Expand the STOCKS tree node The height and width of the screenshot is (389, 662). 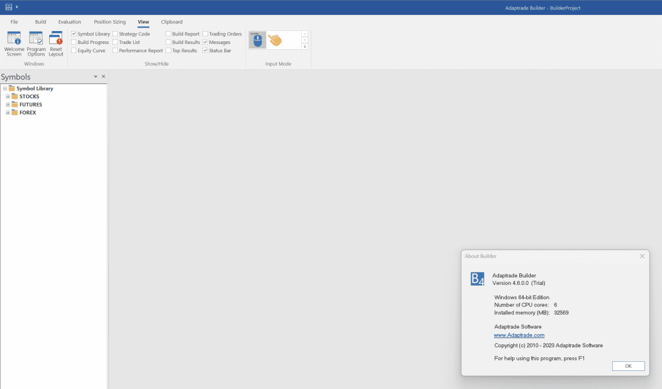[x=8, y=96]
